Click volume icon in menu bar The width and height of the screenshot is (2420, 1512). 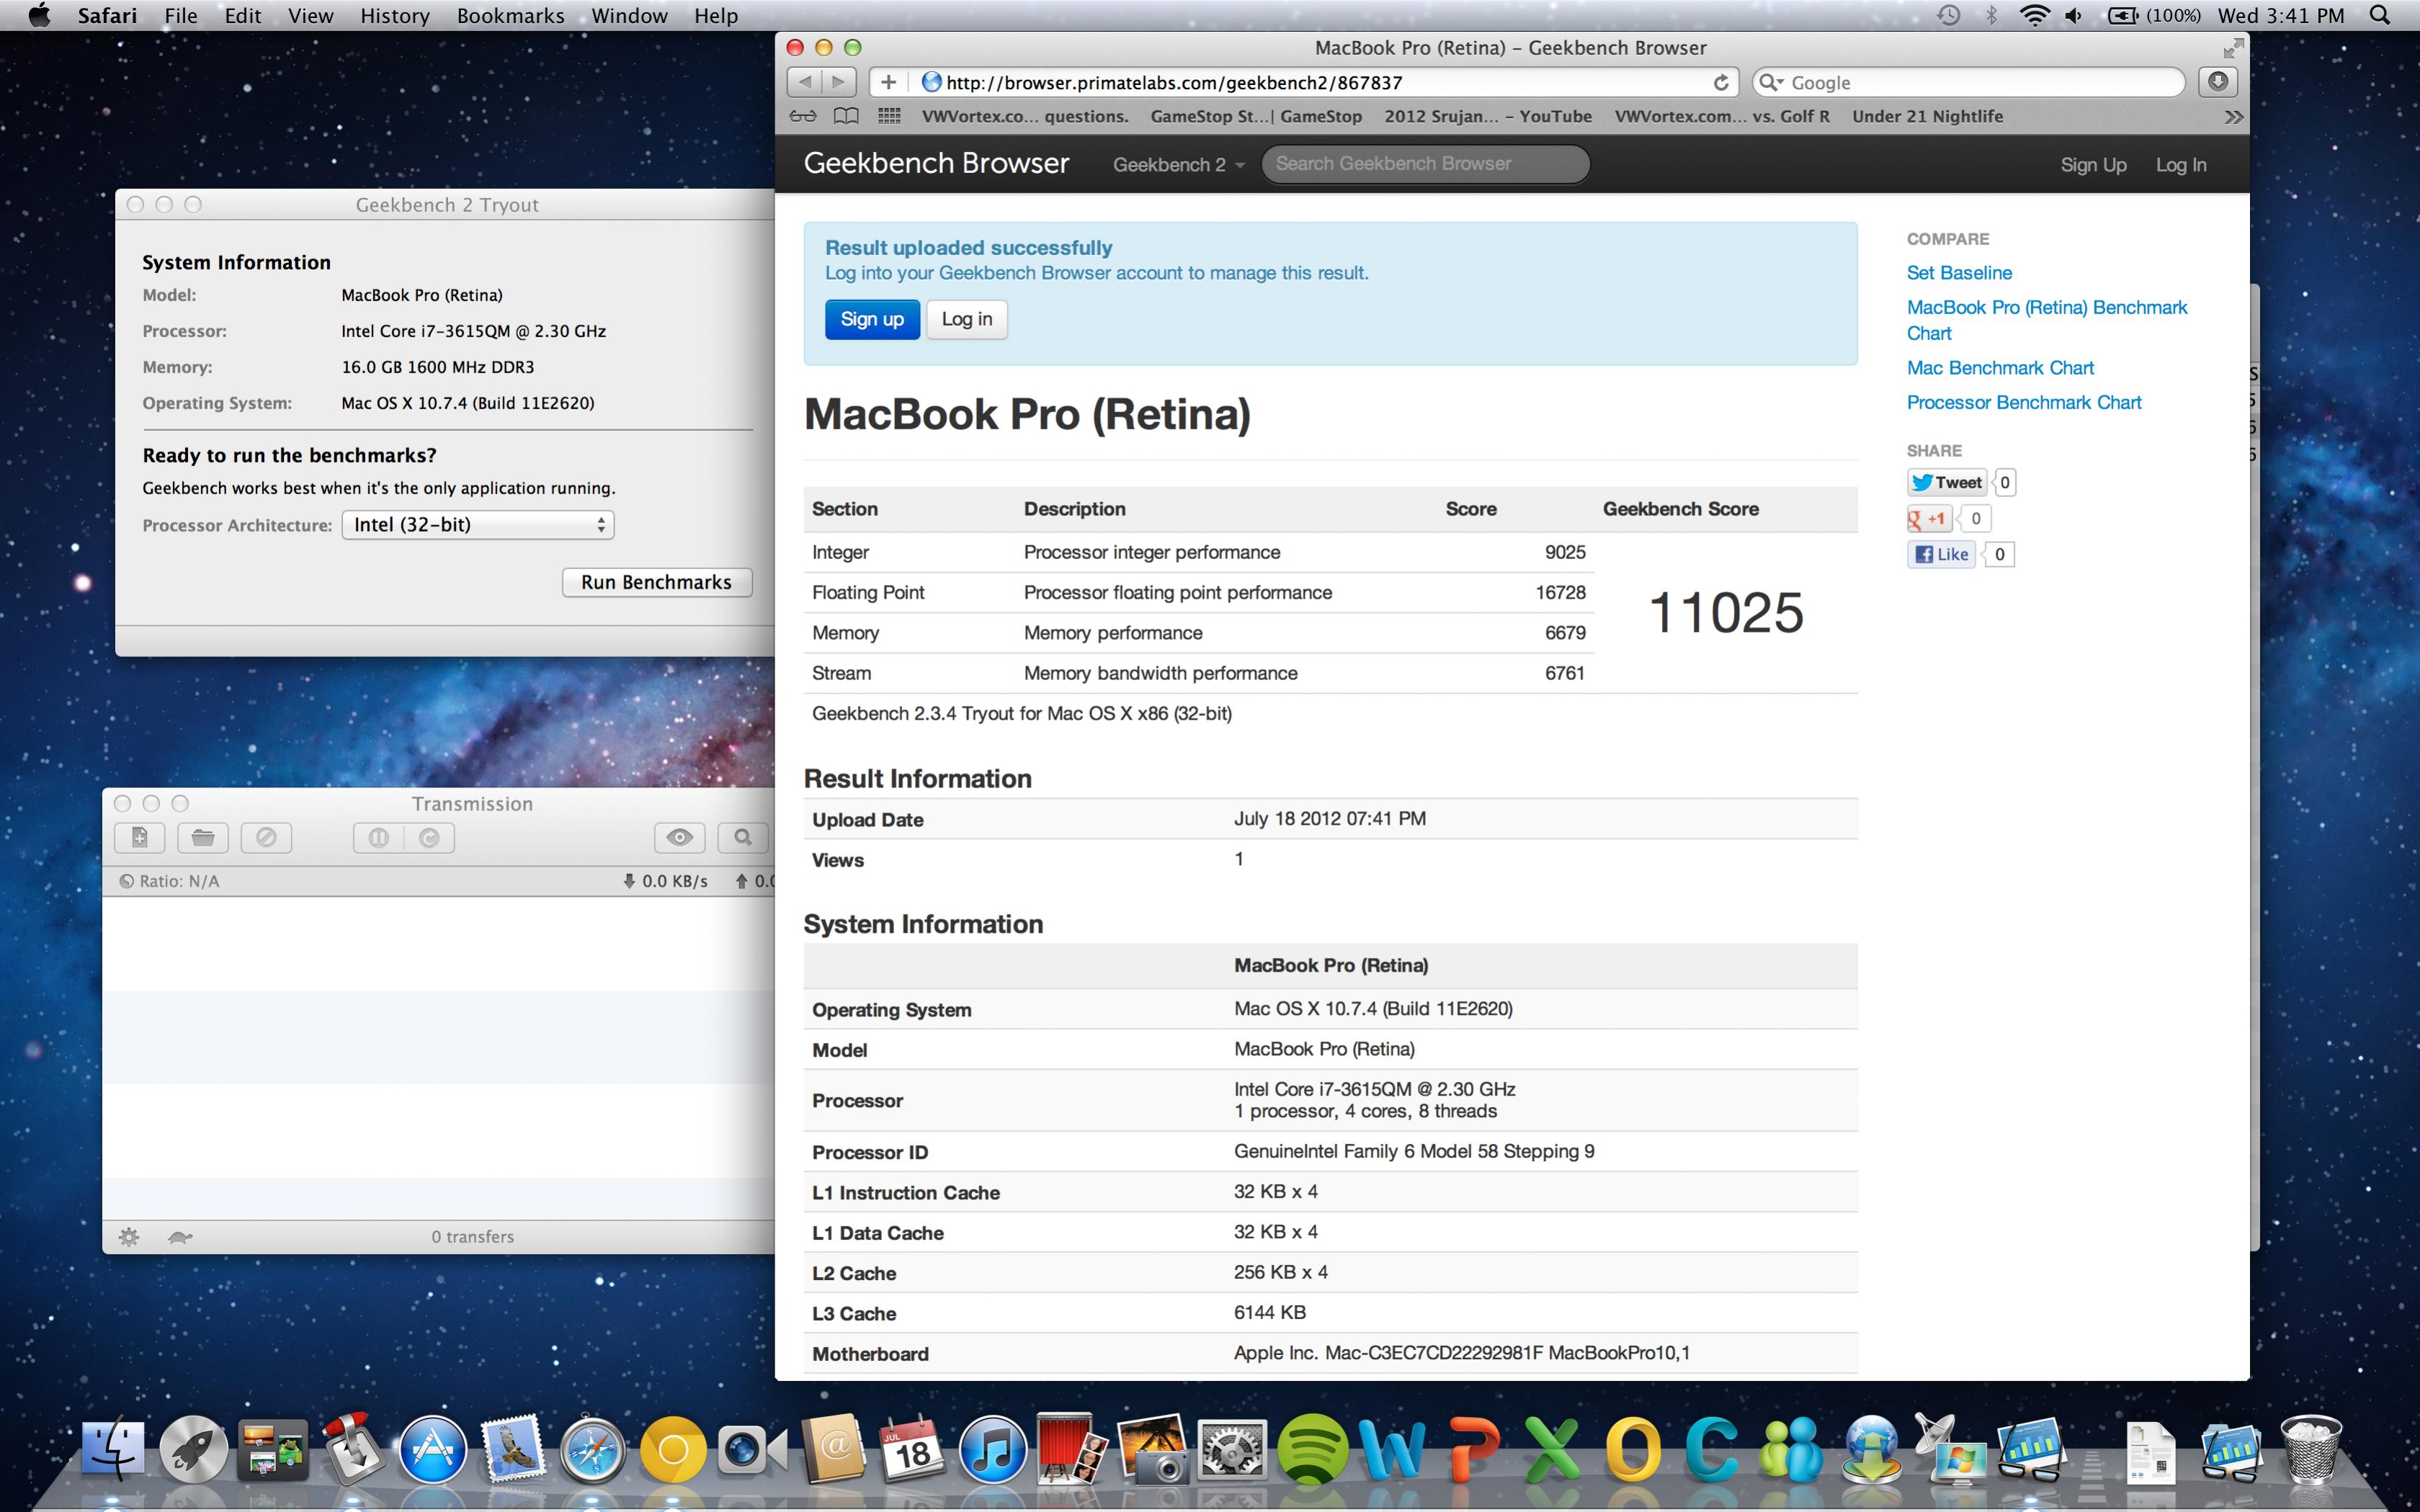pyautogui.click(x=2074, y=15)
